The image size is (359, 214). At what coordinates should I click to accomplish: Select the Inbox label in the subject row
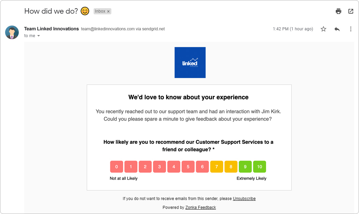101,11
